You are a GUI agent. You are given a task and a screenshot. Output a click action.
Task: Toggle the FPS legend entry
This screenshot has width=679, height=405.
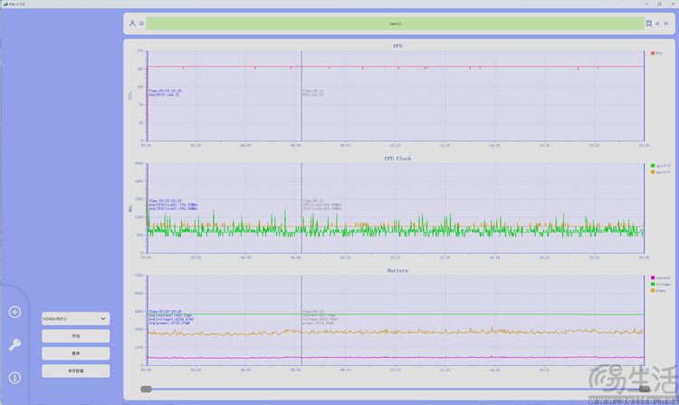(656, 53)
